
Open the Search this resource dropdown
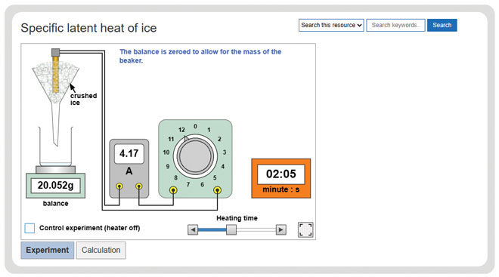tap(331, 25)
